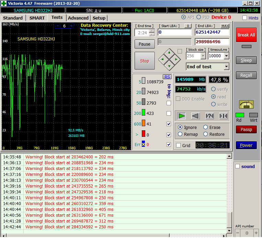Select the Ignore radio option
262x238 pixels.
(x=180, y=127)
